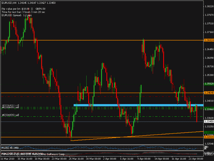Click the '15 Mar 16:00' time label
214x161 pixels.
(25, 159)
